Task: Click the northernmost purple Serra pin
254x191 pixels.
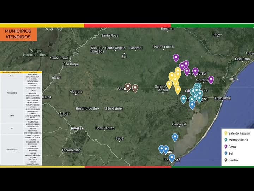Action: click(x=176, y=58)
